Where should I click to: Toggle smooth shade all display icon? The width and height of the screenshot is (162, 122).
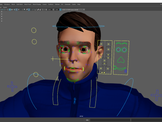10,9
